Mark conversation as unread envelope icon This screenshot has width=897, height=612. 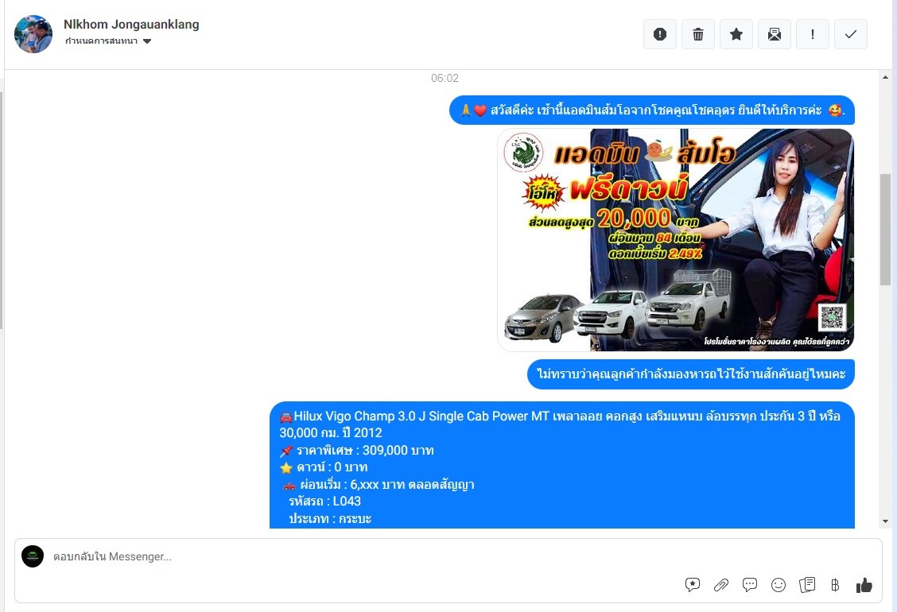pos(774,34)
